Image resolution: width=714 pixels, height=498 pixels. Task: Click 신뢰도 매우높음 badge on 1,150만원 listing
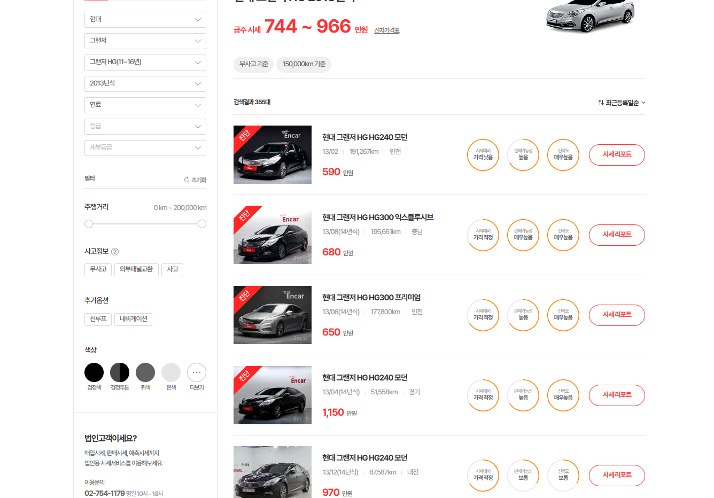click(563, 395)
